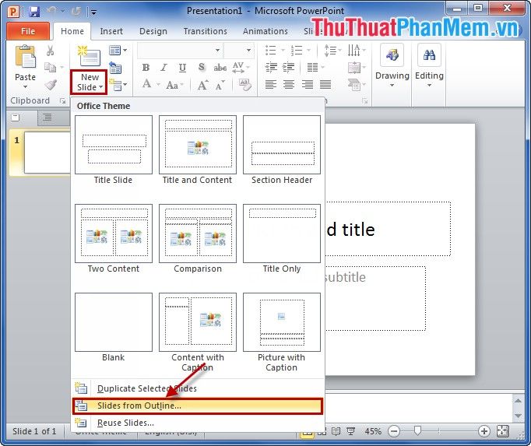Switch to Reading View icon
Image resolution: width=531 pixels, height=446 pixels.
click(x=336, y=431)
